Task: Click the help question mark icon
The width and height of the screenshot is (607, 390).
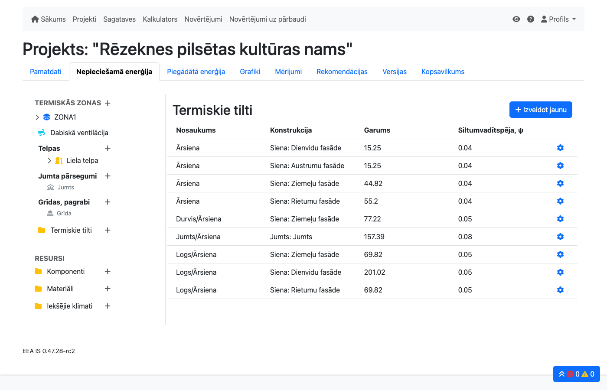Action: coord(531,19)
